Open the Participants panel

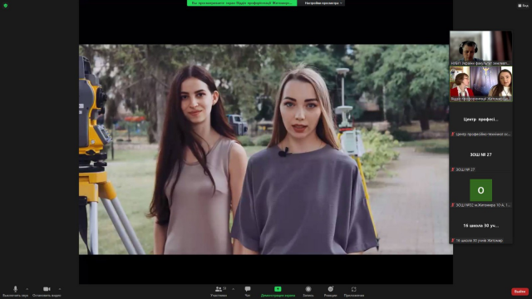(x=219, y=291)
